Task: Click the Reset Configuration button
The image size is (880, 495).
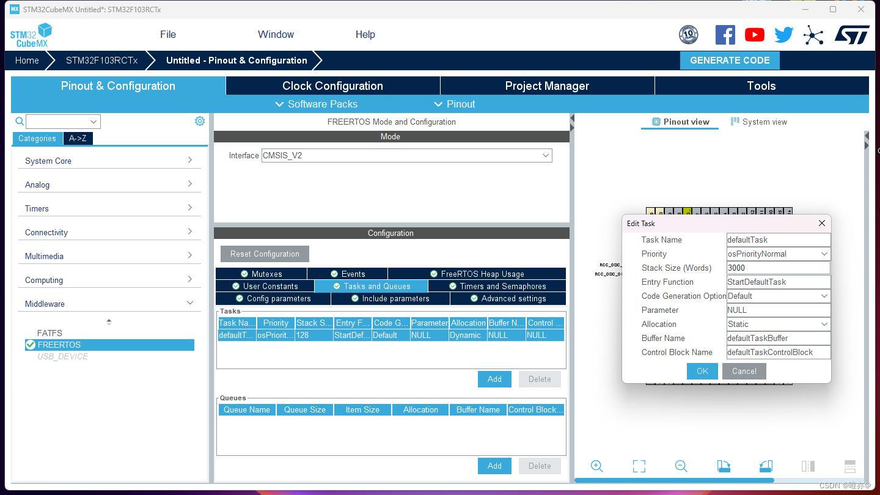Action: pyautogui.click(x=265, y=254)
